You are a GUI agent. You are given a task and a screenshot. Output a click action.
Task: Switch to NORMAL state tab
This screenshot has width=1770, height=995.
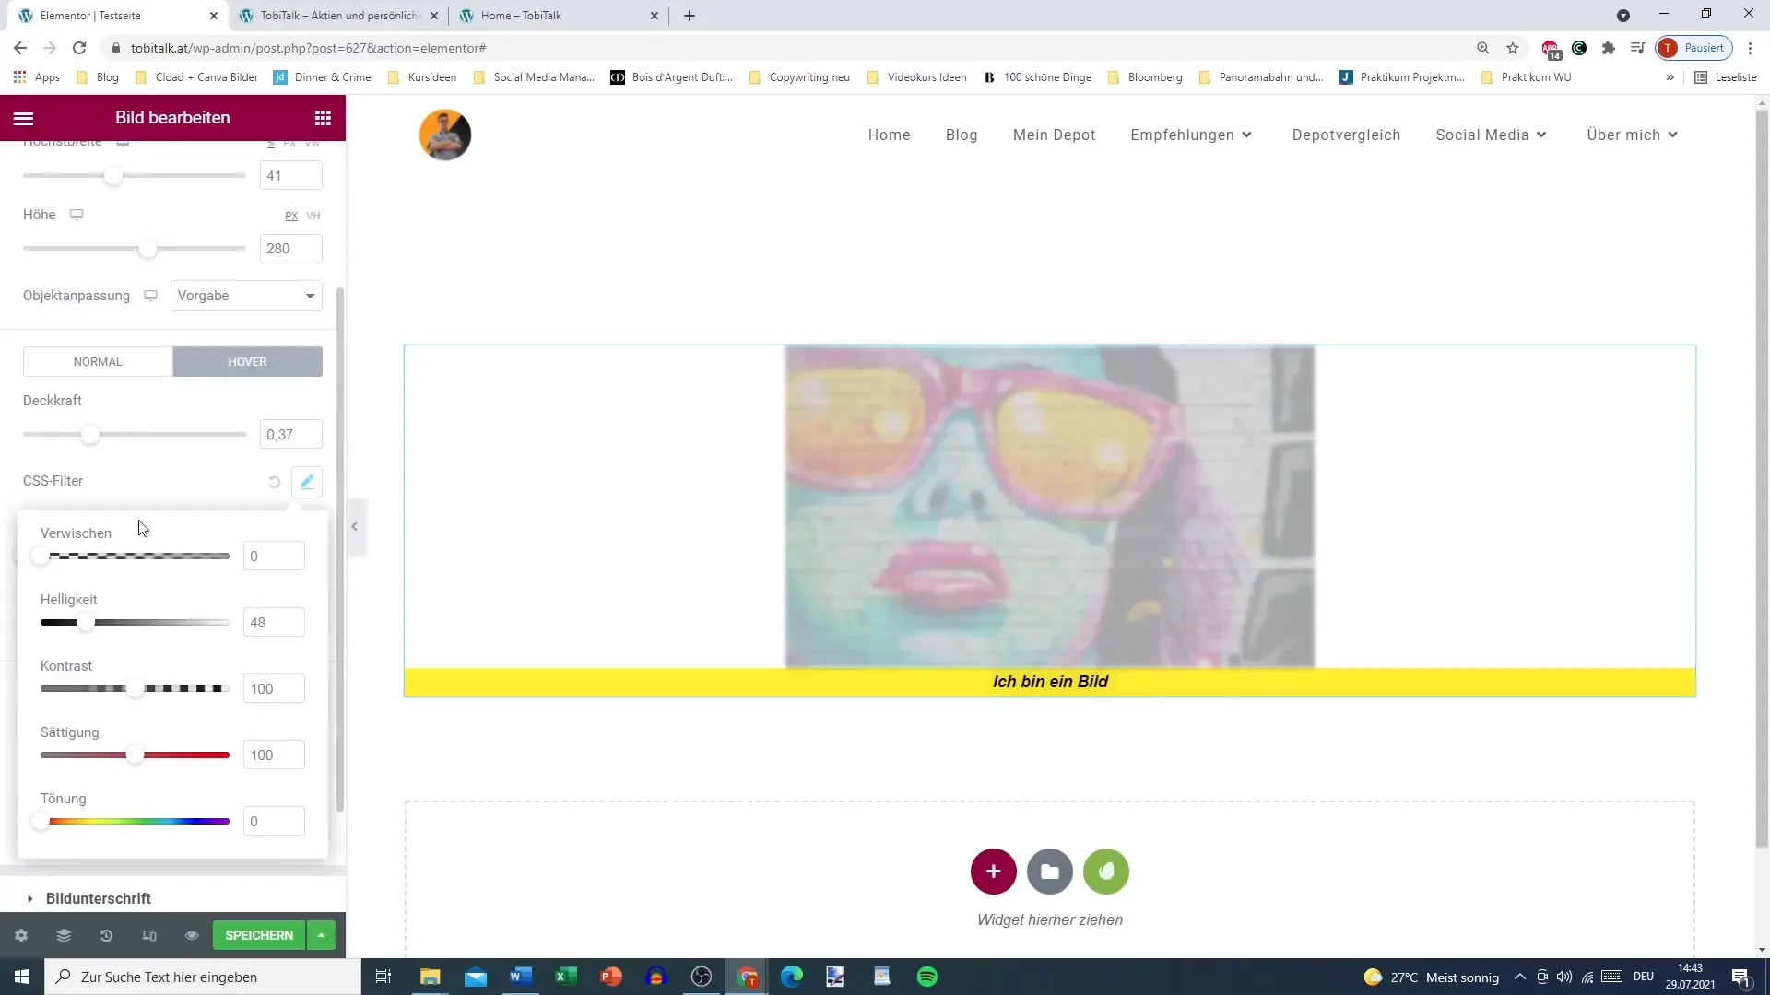98,362
